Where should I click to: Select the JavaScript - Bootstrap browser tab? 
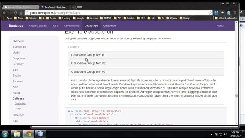[x=57, y=7]
